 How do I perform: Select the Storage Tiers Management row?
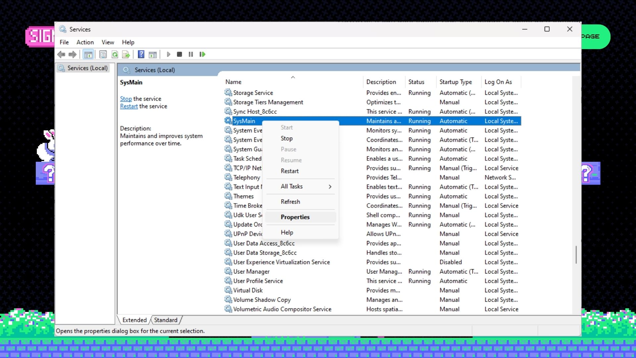(372, 102)
